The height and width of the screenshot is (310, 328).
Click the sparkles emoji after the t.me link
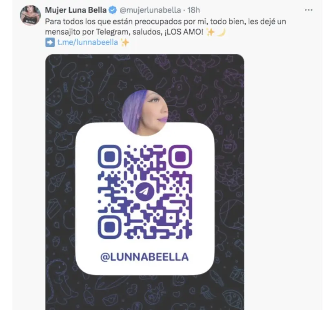(125, 42)
